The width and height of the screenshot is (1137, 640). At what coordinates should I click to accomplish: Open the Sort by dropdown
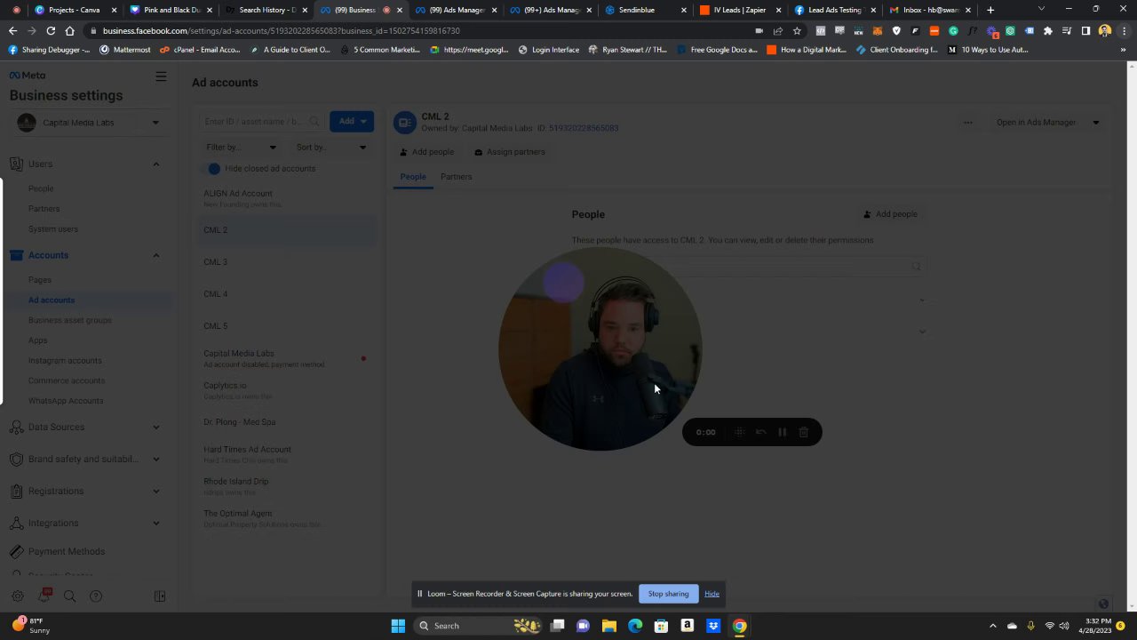(330, 148)
